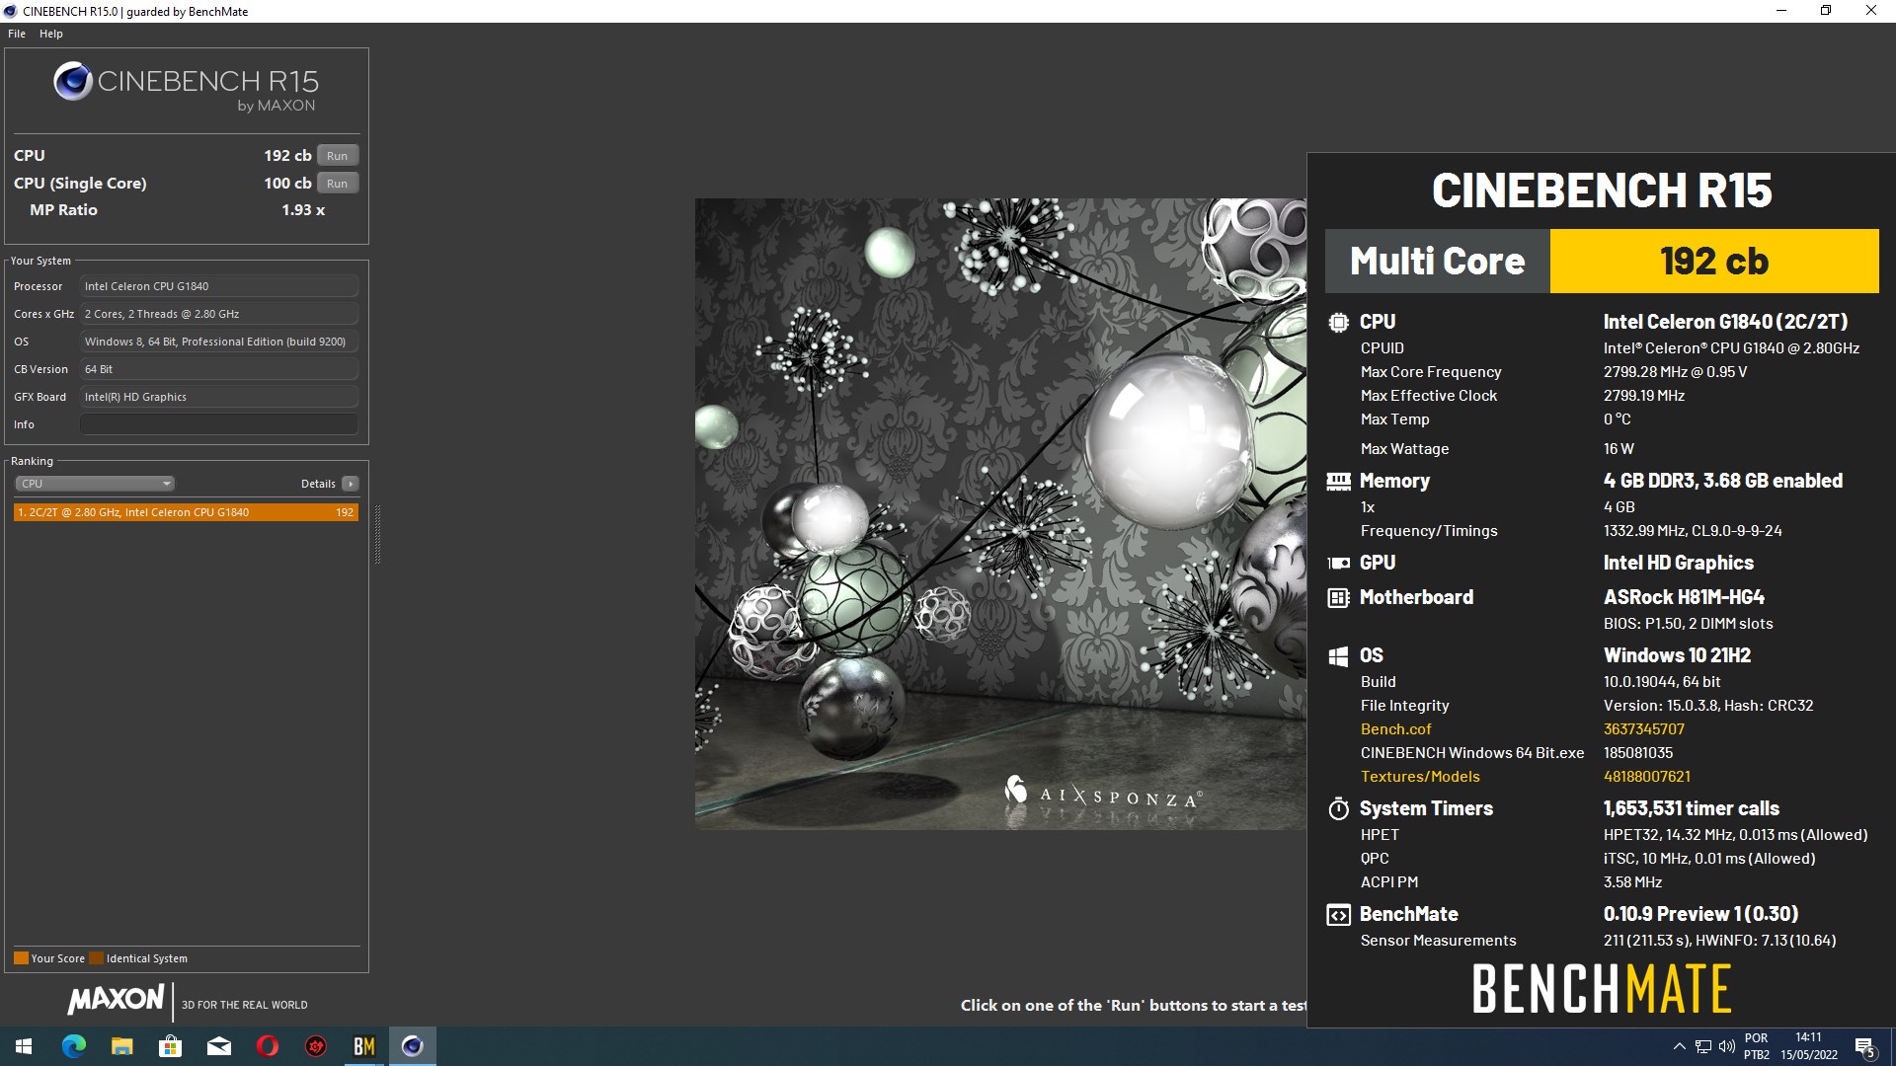The image size is (1896, 1066).
Task: Click the 3637345707 hash value
Action: point(1643,729)
